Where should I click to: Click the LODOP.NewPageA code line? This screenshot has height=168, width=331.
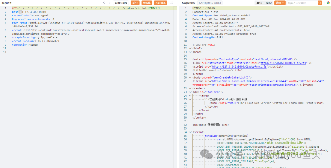tap(229, 165)
